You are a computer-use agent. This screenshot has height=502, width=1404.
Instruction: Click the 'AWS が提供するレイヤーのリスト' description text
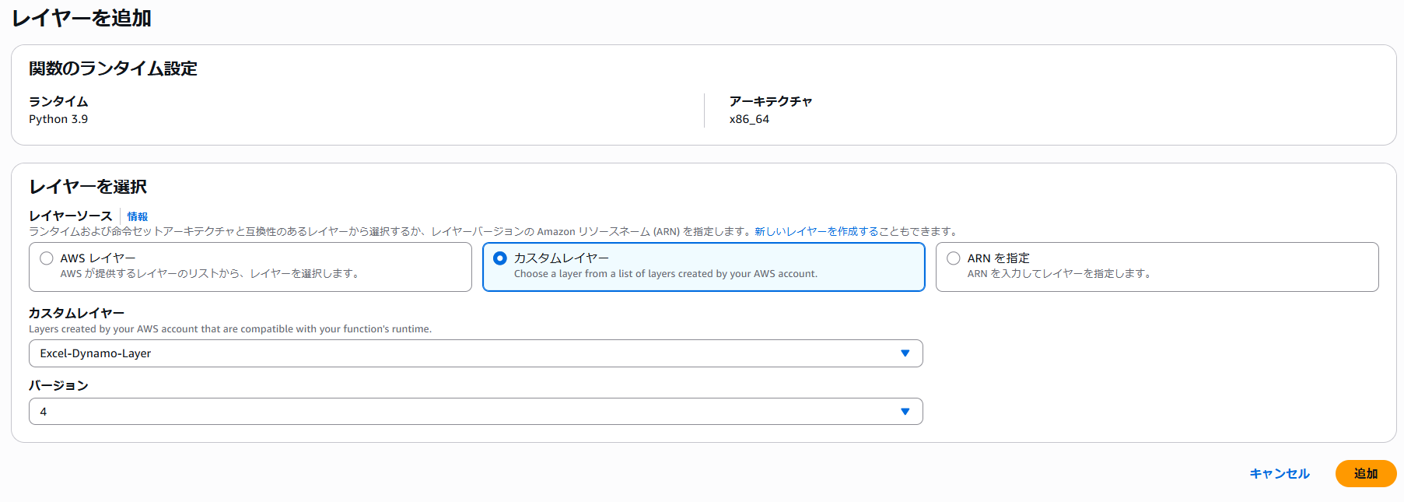pos(210,274)
